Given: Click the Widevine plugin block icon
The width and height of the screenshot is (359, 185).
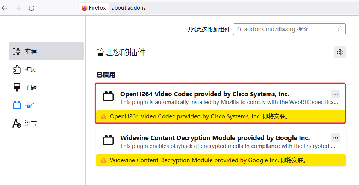Looking at the screenshot, I should click(108, 141).
